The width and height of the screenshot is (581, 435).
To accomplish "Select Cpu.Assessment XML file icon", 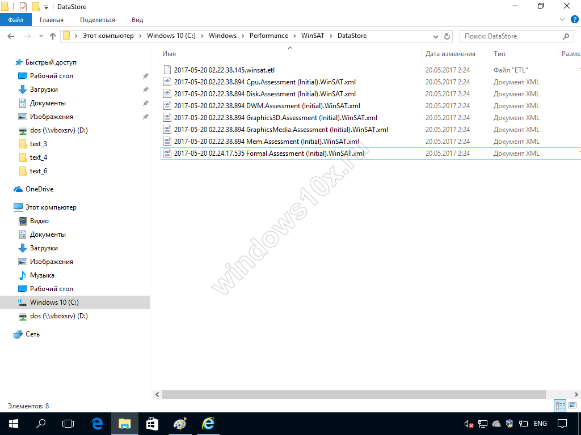I will [x=167, y=82].
